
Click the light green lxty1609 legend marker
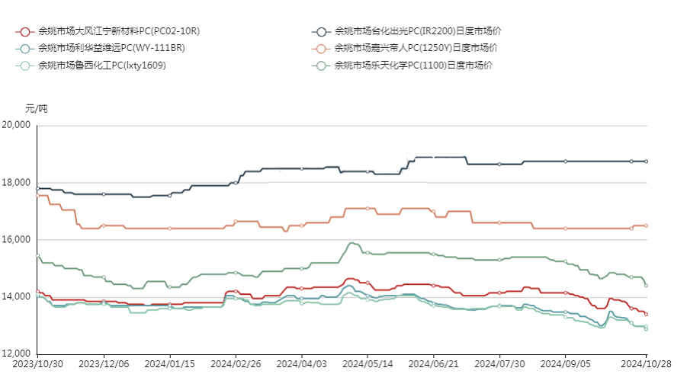[x=24, y=66]
